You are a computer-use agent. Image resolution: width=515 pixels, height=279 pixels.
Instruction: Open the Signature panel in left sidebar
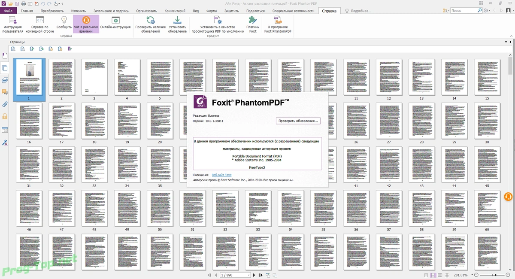(5, 143)
